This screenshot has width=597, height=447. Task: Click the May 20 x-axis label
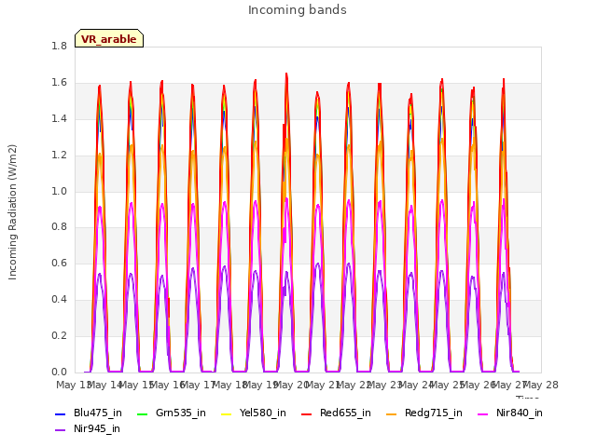coord(291,385)
